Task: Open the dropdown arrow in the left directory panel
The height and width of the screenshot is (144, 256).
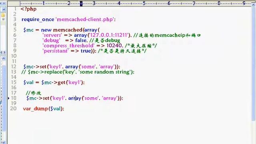Action: tap(4, 10)
